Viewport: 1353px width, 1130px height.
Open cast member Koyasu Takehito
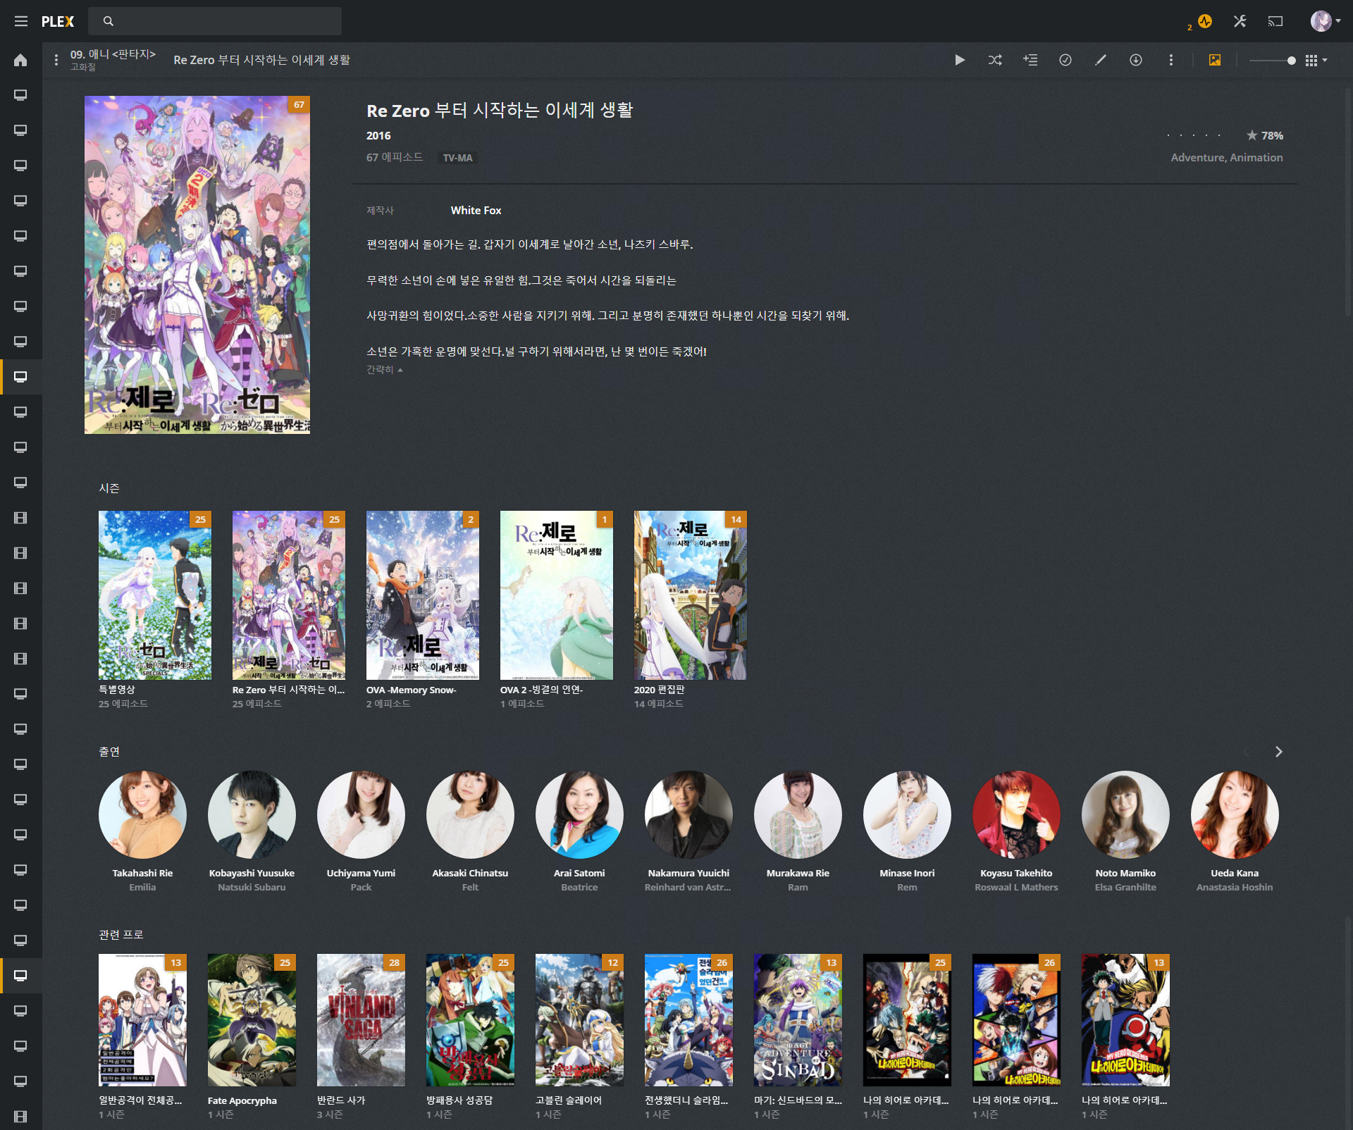pos(1016,814)
